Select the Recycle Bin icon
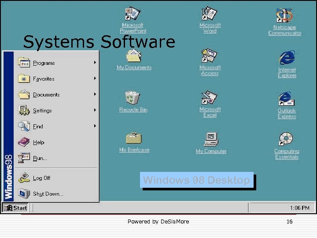The width and height of the screenshot is (317, 238). pyautogui.click(x=132, y=97)
